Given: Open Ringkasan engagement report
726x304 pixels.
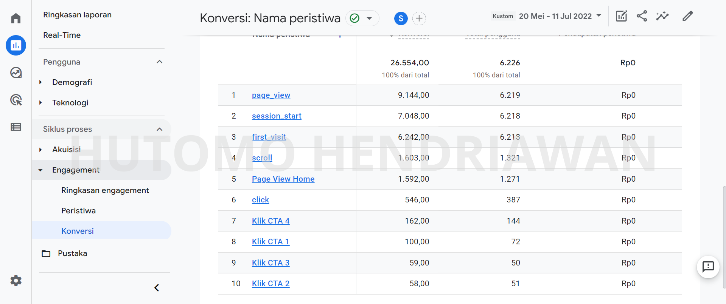Looking at the screenshot, I should point(105,190).
